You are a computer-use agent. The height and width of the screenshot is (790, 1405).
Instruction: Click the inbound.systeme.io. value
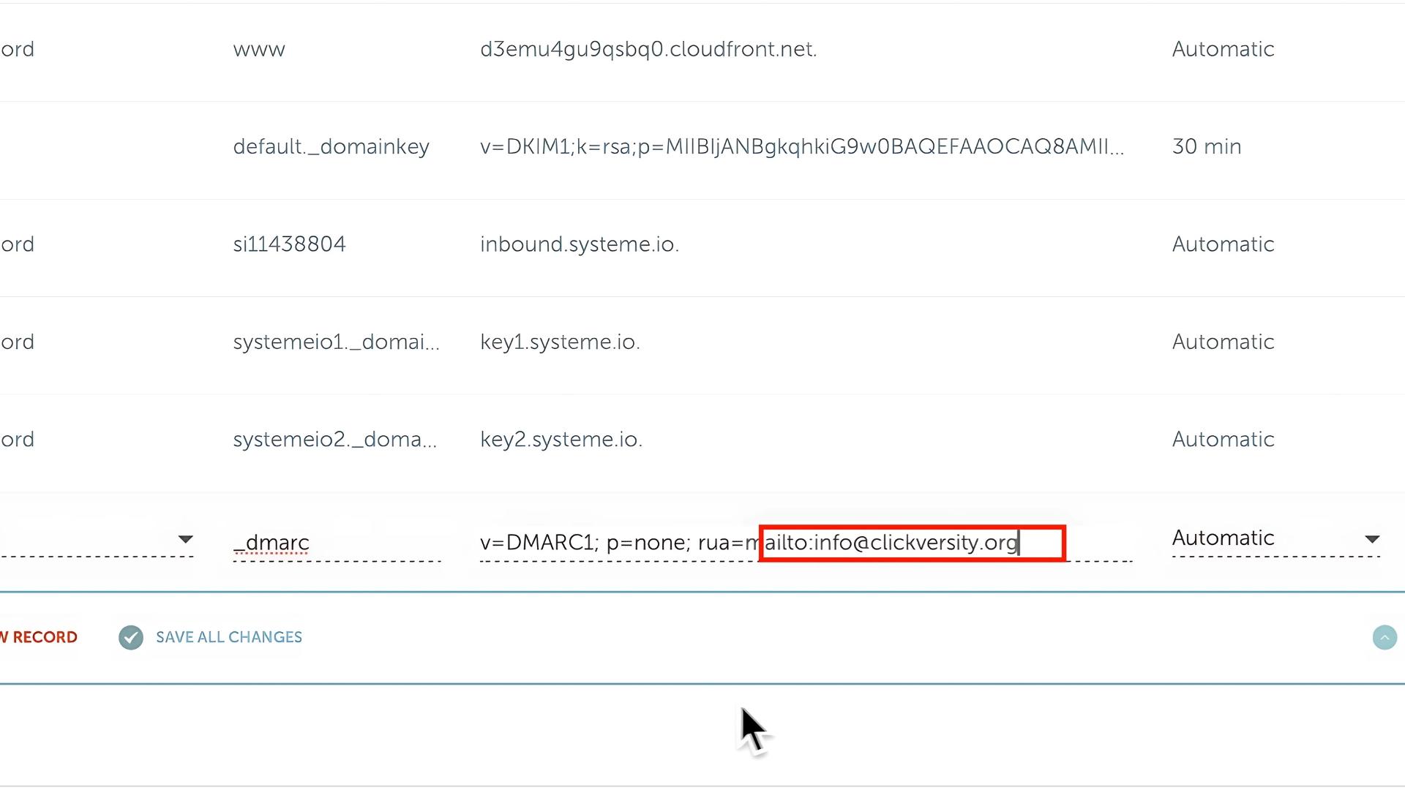[580, 244]
